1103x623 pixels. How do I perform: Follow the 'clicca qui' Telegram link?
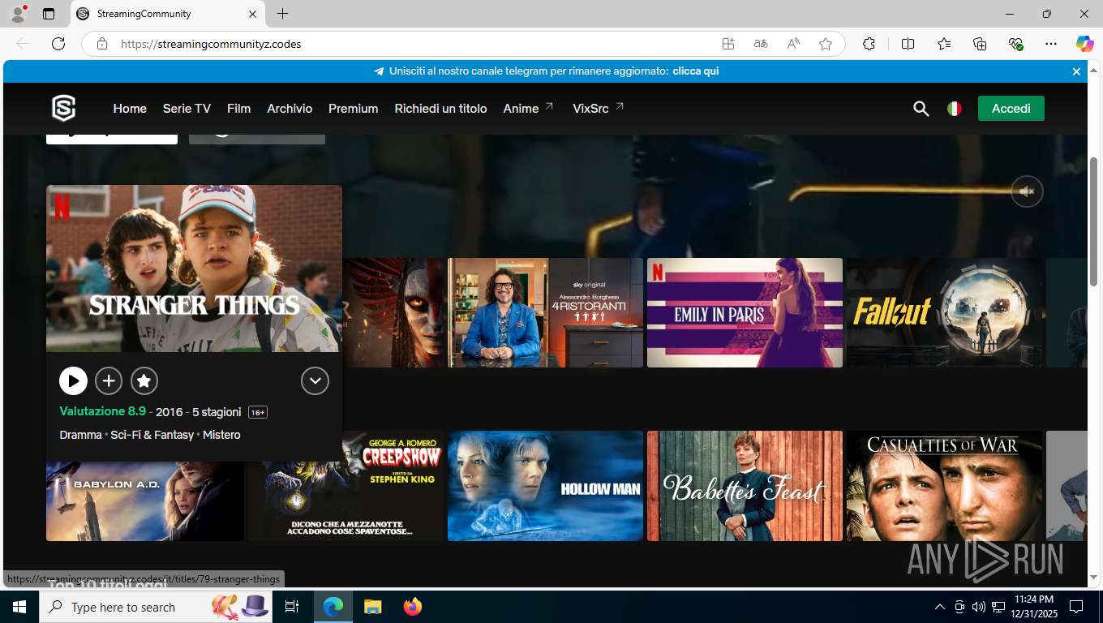click(x=695, y=71)
